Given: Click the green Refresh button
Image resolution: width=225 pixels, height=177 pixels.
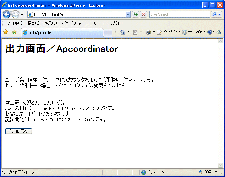Looking at the screenshot, I should (135, 14).
